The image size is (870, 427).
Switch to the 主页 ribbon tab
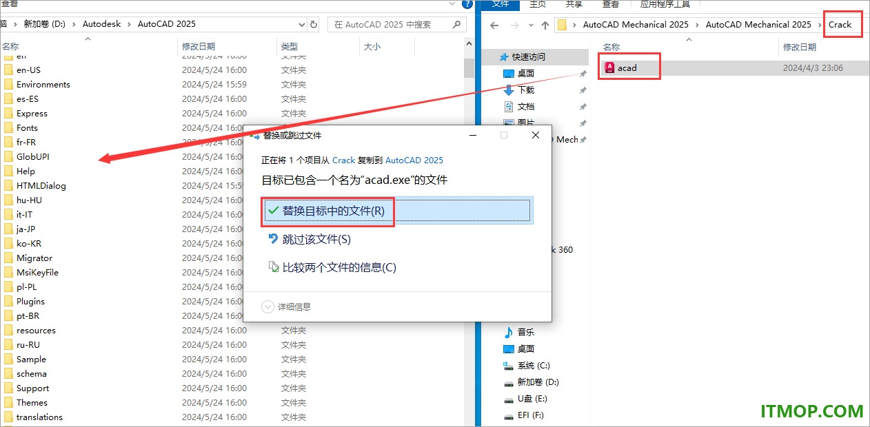point(538,4)
